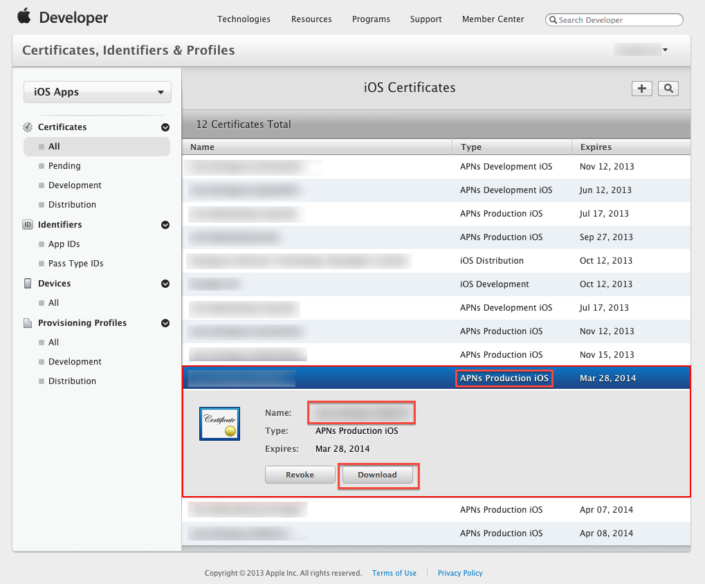This screenshot has width=705, height=584.
Task: Go to Member Center
Action: [493, 19]
